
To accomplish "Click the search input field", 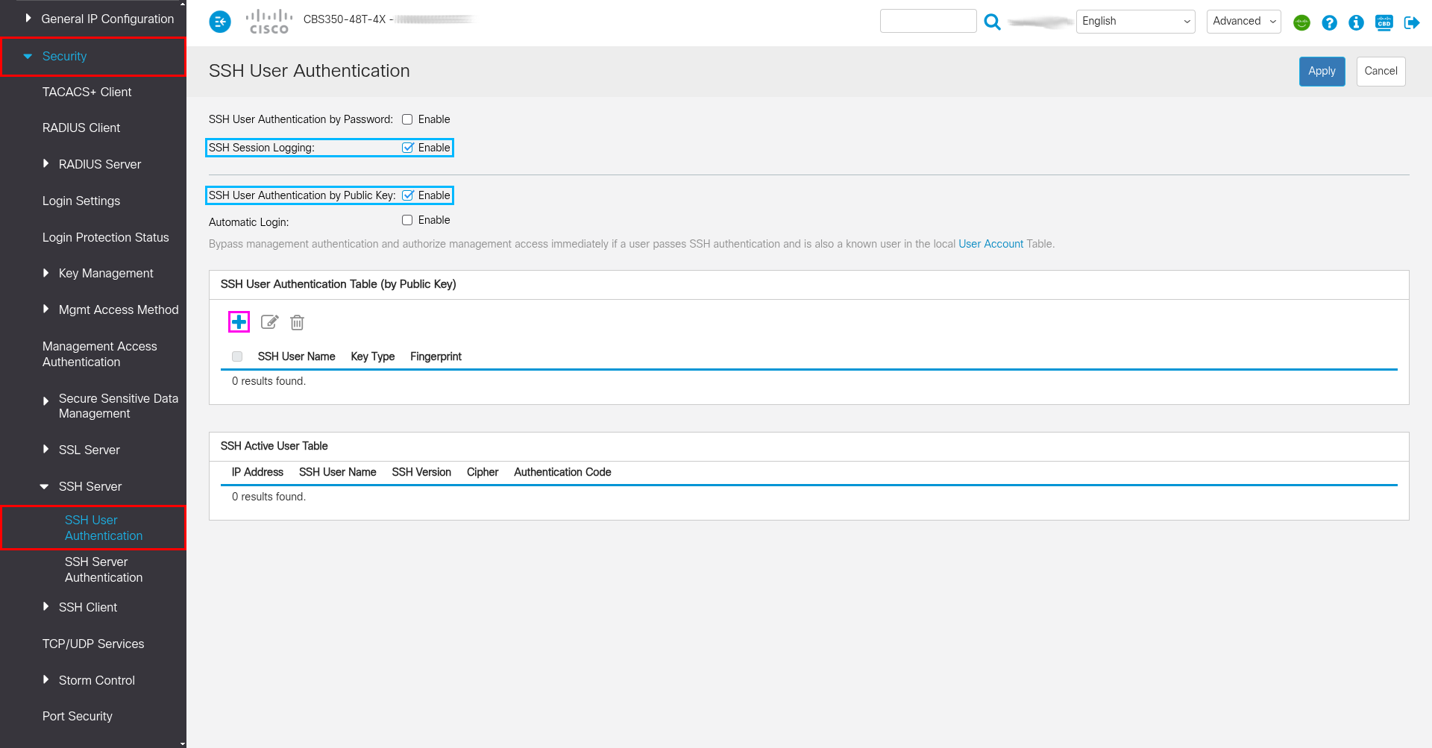I will (x=928, y=22).
